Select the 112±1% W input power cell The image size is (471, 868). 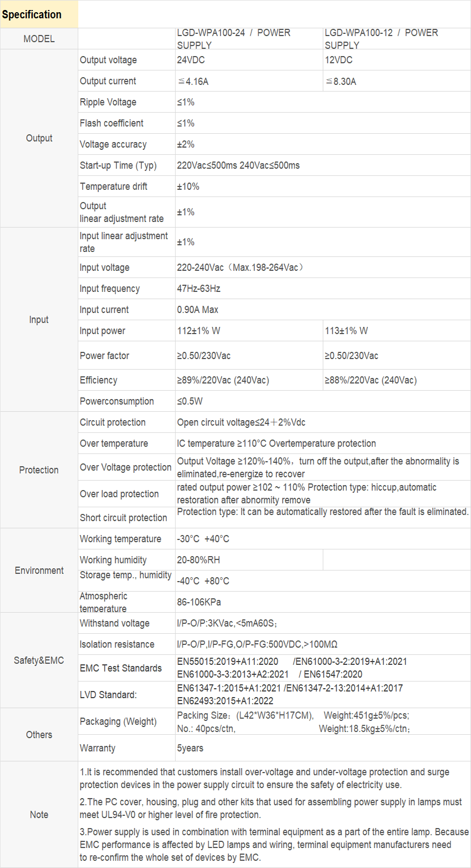coord(249,331)
